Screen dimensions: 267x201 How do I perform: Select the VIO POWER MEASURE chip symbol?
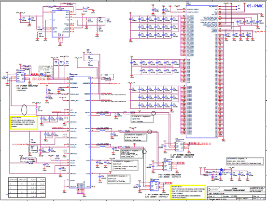pos(168,166)
